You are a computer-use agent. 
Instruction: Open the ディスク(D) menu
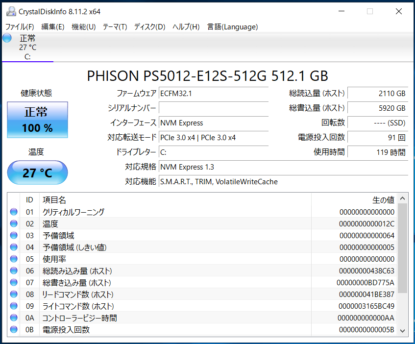149,27
